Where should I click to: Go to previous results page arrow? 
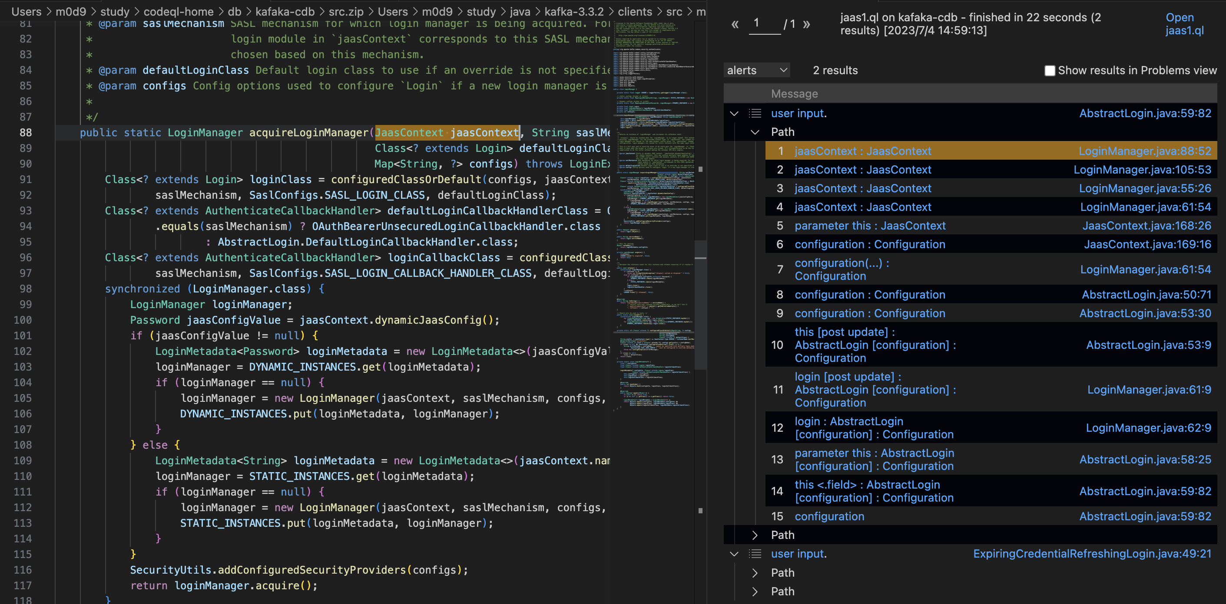(x=735, y=24)
